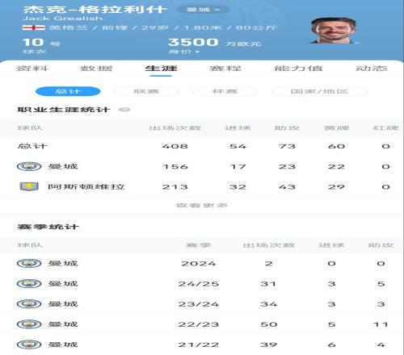This screenshot has width=404, height=355.
Task: Tap Man City crest for 2024 season
Action: (x=29, y=263)
